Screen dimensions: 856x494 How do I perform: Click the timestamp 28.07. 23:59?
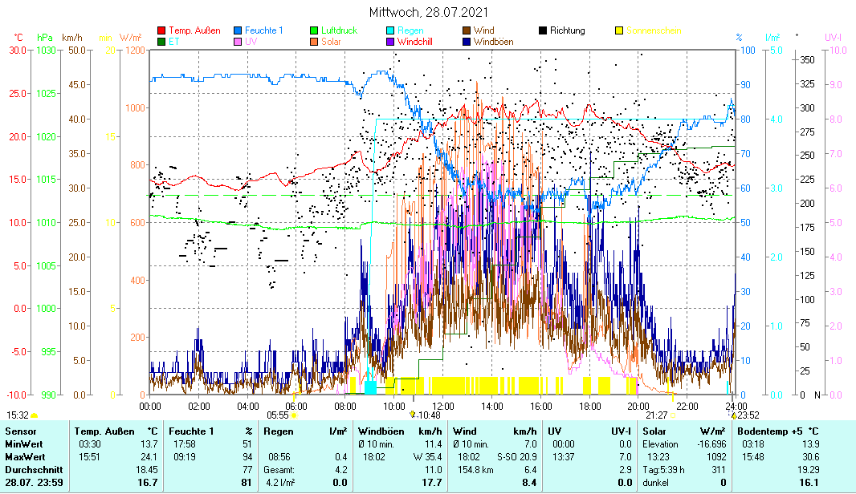click(x=34, y=483)
